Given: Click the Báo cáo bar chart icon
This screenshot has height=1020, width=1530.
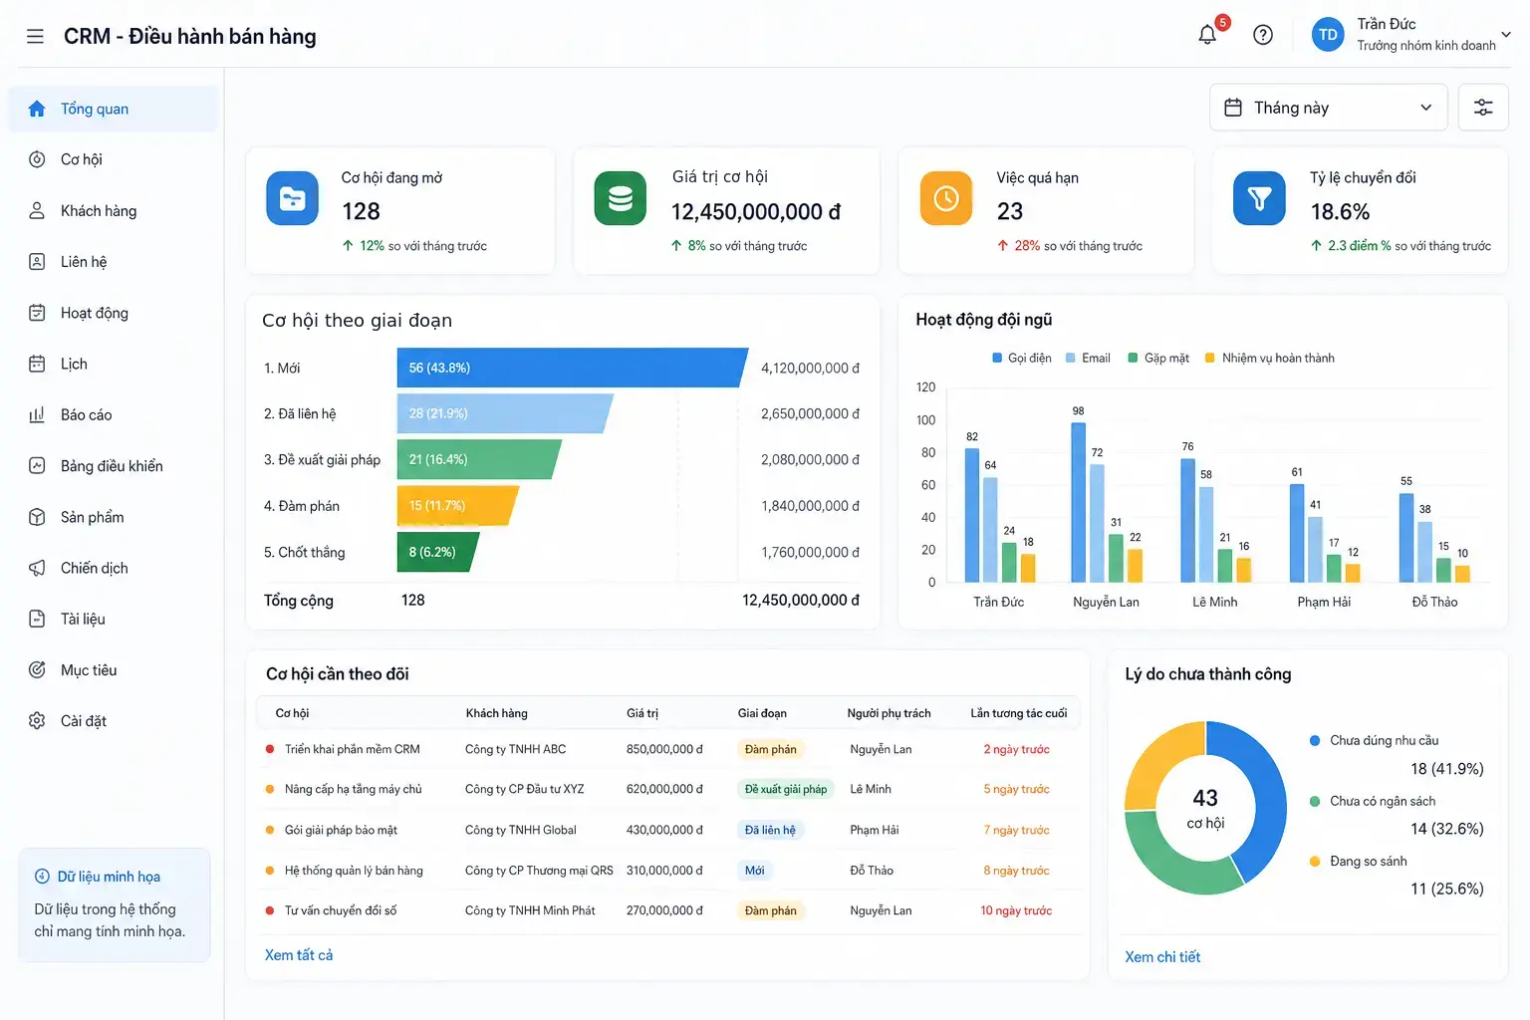Looking at the screenshot, I should 37,414.
